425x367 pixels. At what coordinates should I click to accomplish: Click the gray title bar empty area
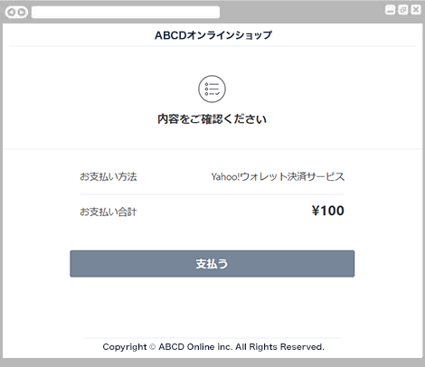[x=301, y=12]
